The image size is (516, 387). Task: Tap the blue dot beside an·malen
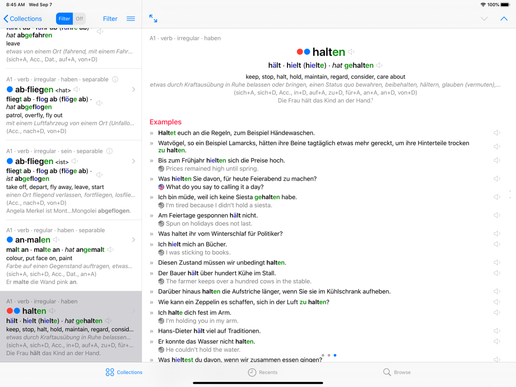point(10,239)
